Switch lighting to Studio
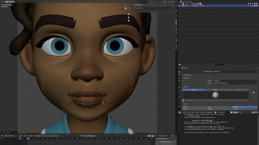Screen dimensions: 259x145 [x=193, y=89]
